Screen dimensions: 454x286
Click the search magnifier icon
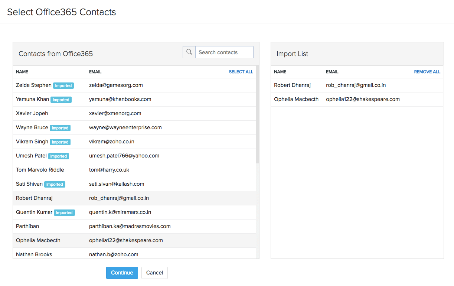pos(189,52)
